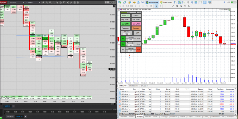The width and height of the screenshot is (238, 119).
Task: Draw a vertical line on chart
Action: pyautogui.click(x=165, y=6)
